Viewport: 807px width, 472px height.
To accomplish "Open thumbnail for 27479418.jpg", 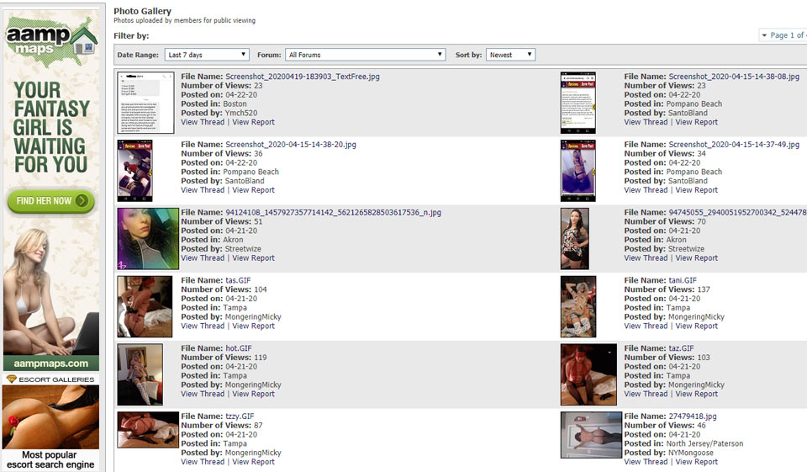I will 591,434.
